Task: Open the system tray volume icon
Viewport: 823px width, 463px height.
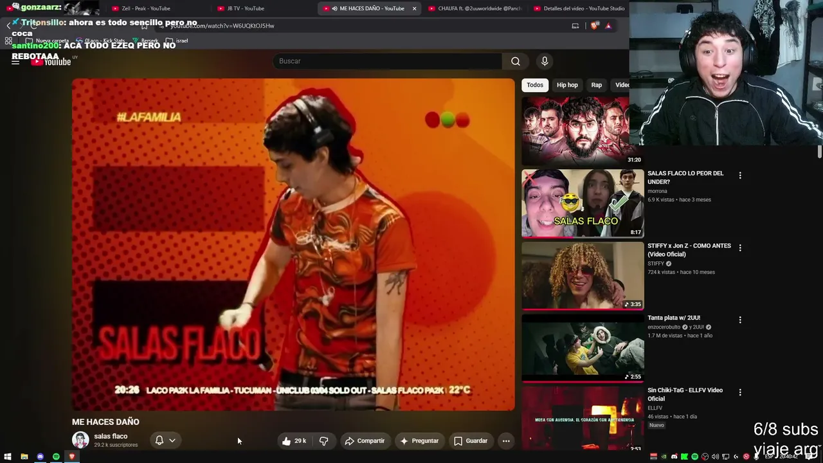Action: tap(715, 457)
